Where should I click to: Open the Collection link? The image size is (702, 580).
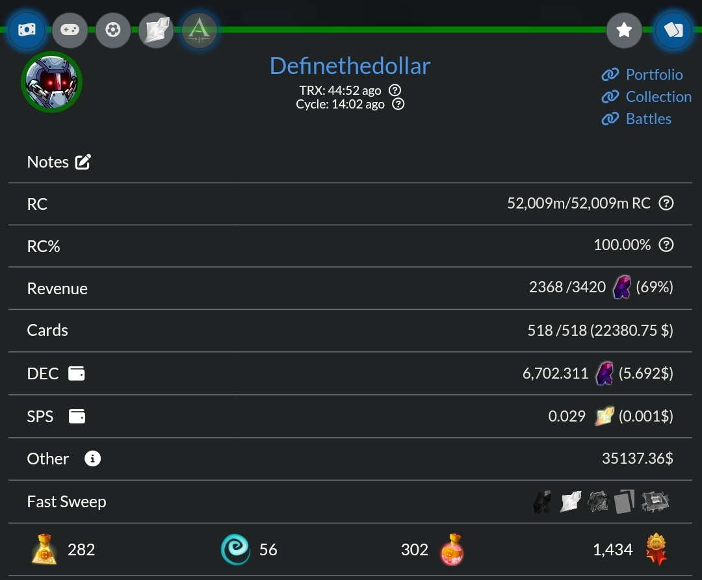(658, 96)
